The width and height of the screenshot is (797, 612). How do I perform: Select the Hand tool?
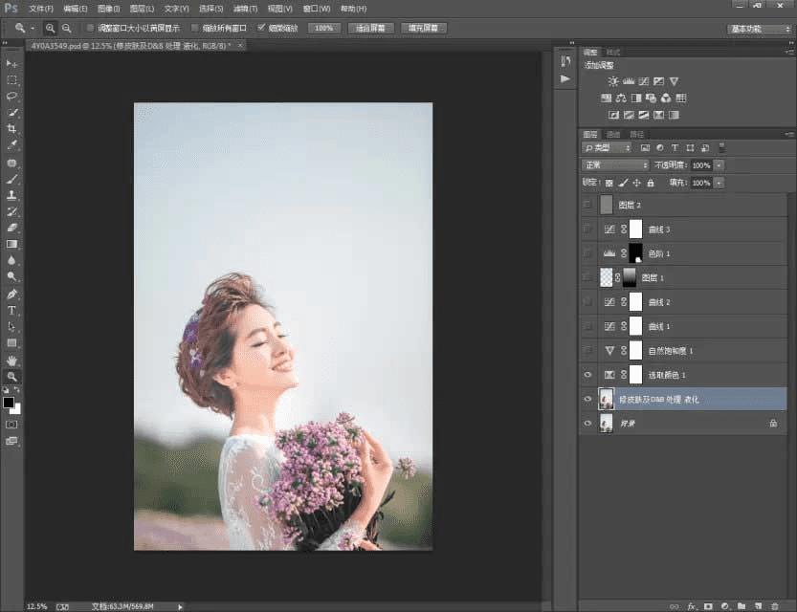12,361
